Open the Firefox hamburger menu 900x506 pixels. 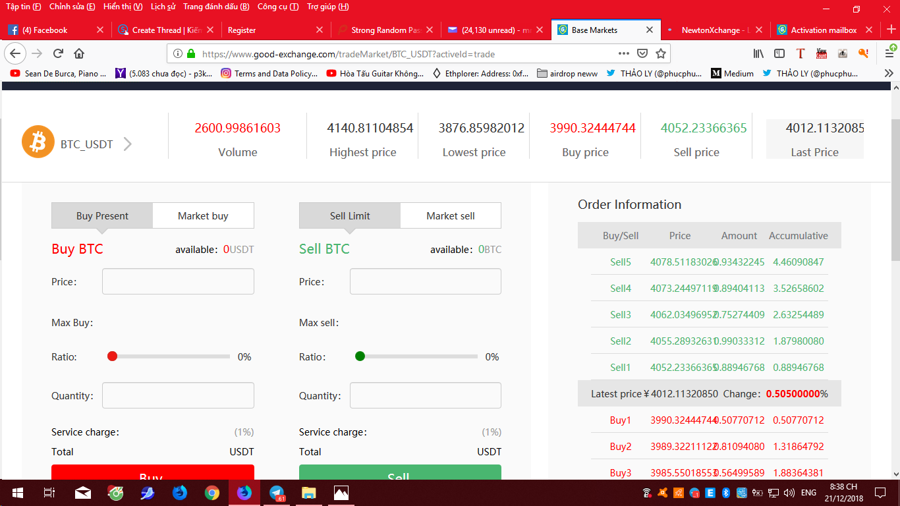click(889, 53)
